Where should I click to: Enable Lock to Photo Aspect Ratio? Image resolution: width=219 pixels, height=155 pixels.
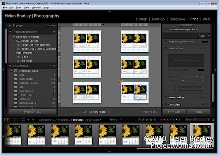(166, 29)
